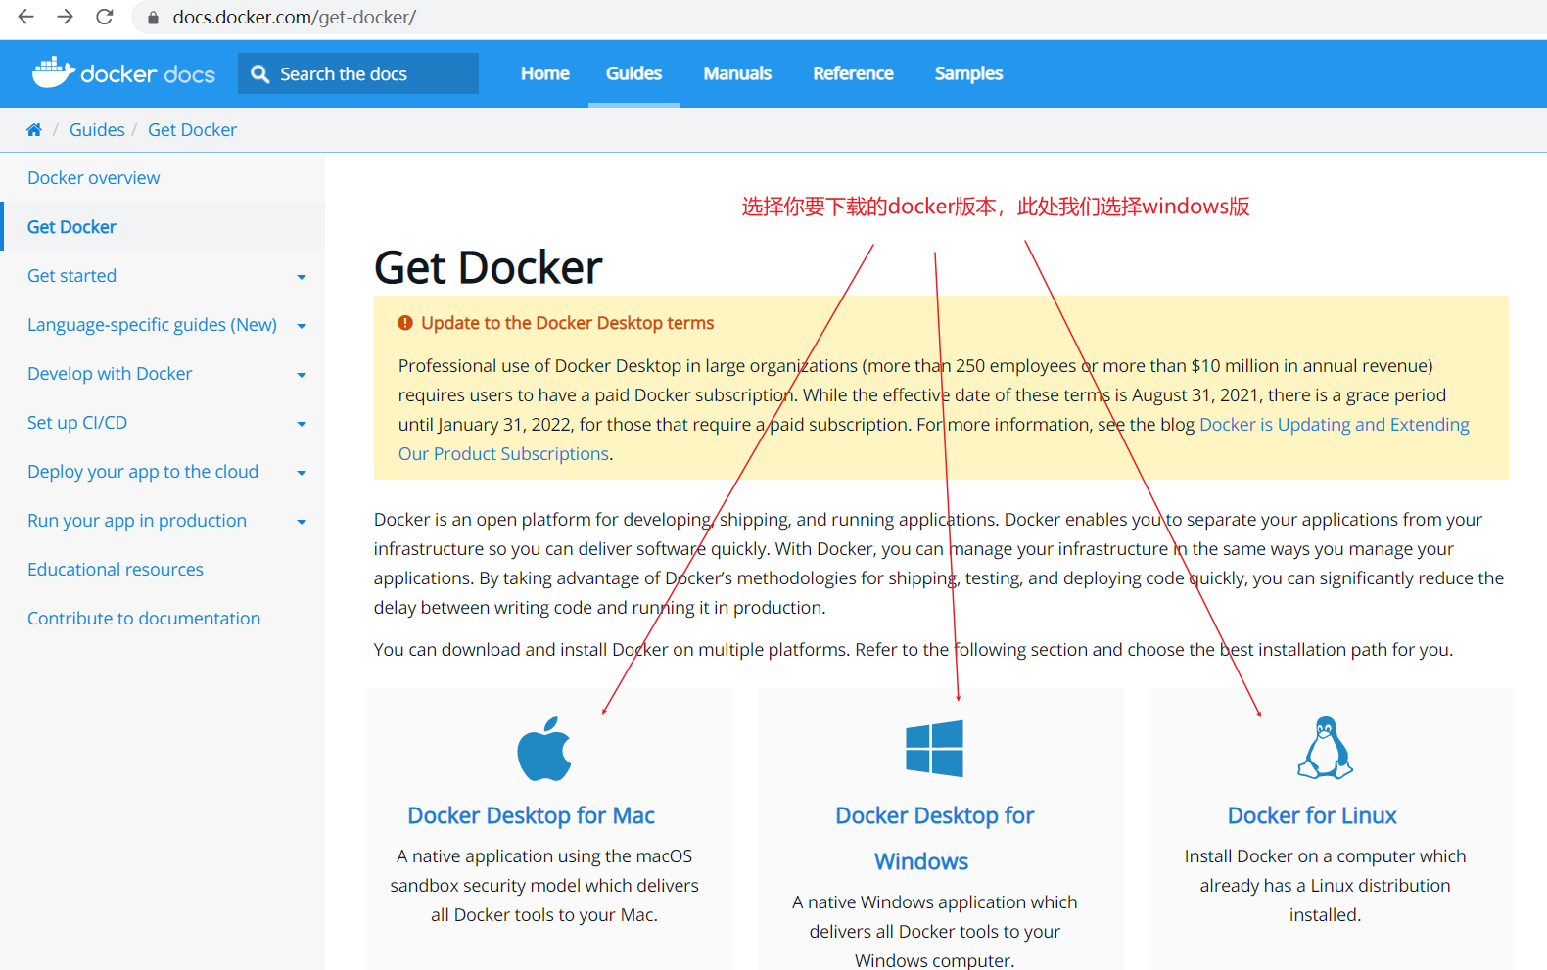
Task: Open Set up CI/CD item
Action: (77, 423)
